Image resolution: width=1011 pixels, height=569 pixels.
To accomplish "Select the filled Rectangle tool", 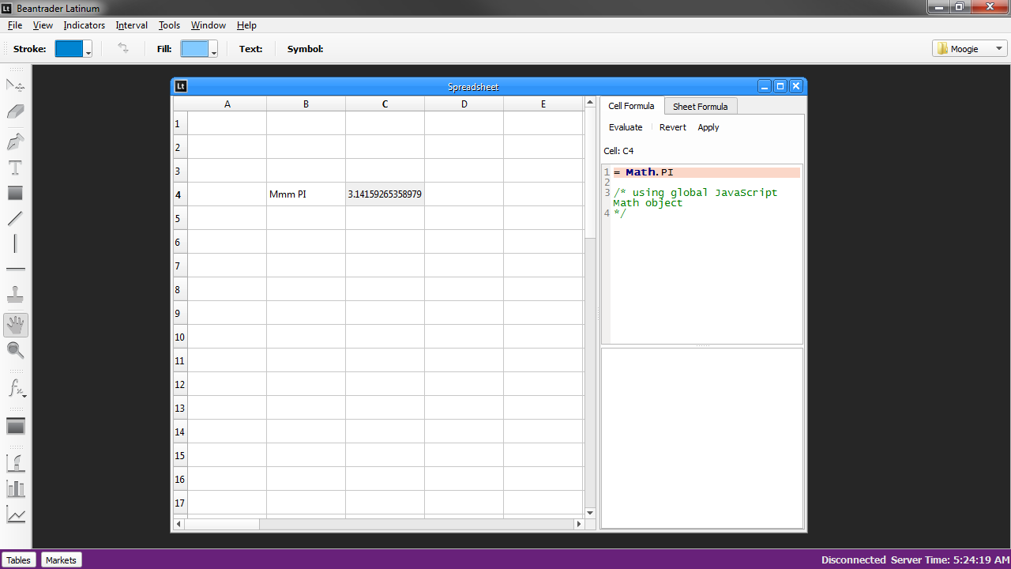I will [x=16, y=193].
